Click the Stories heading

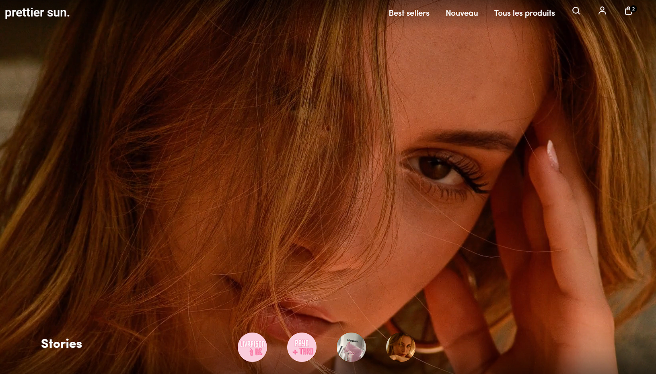(62, 343)
